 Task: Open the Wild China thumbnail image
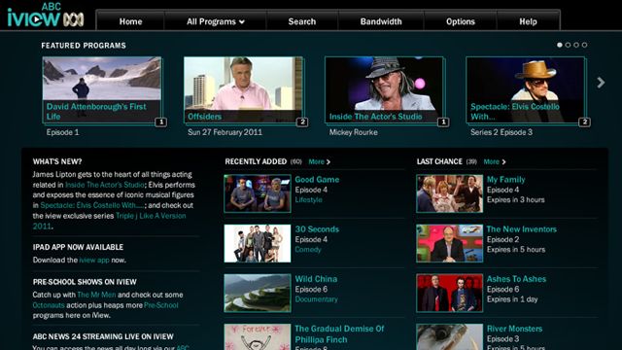coord(258,294)
